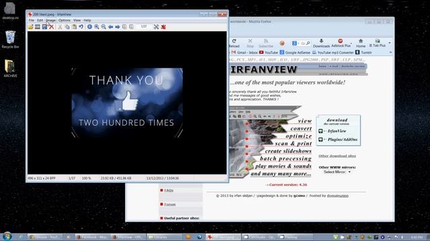This screenshot has width=430, height=241.
Task: Click the Zoom Out magnifier icon
Action: point(103,27)
